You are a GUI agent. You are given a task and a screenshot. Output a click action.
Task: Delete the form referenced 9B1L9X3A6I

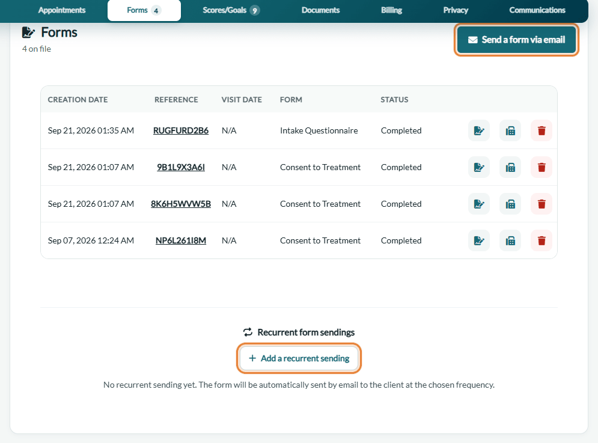click(541, 167)
